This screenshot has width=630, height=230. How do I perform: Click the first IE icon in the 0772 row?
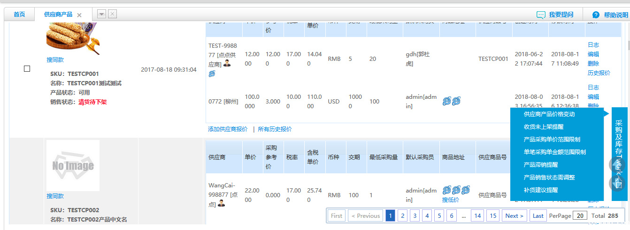[x=446, y=101]
